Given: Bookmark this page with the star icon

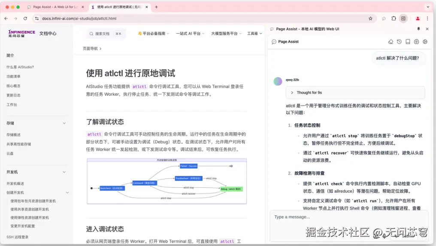Looking at the screenshot, I should pos(370,18).
